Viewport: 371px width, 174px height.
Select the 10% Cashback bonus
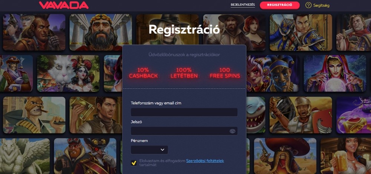click(143, 73)
